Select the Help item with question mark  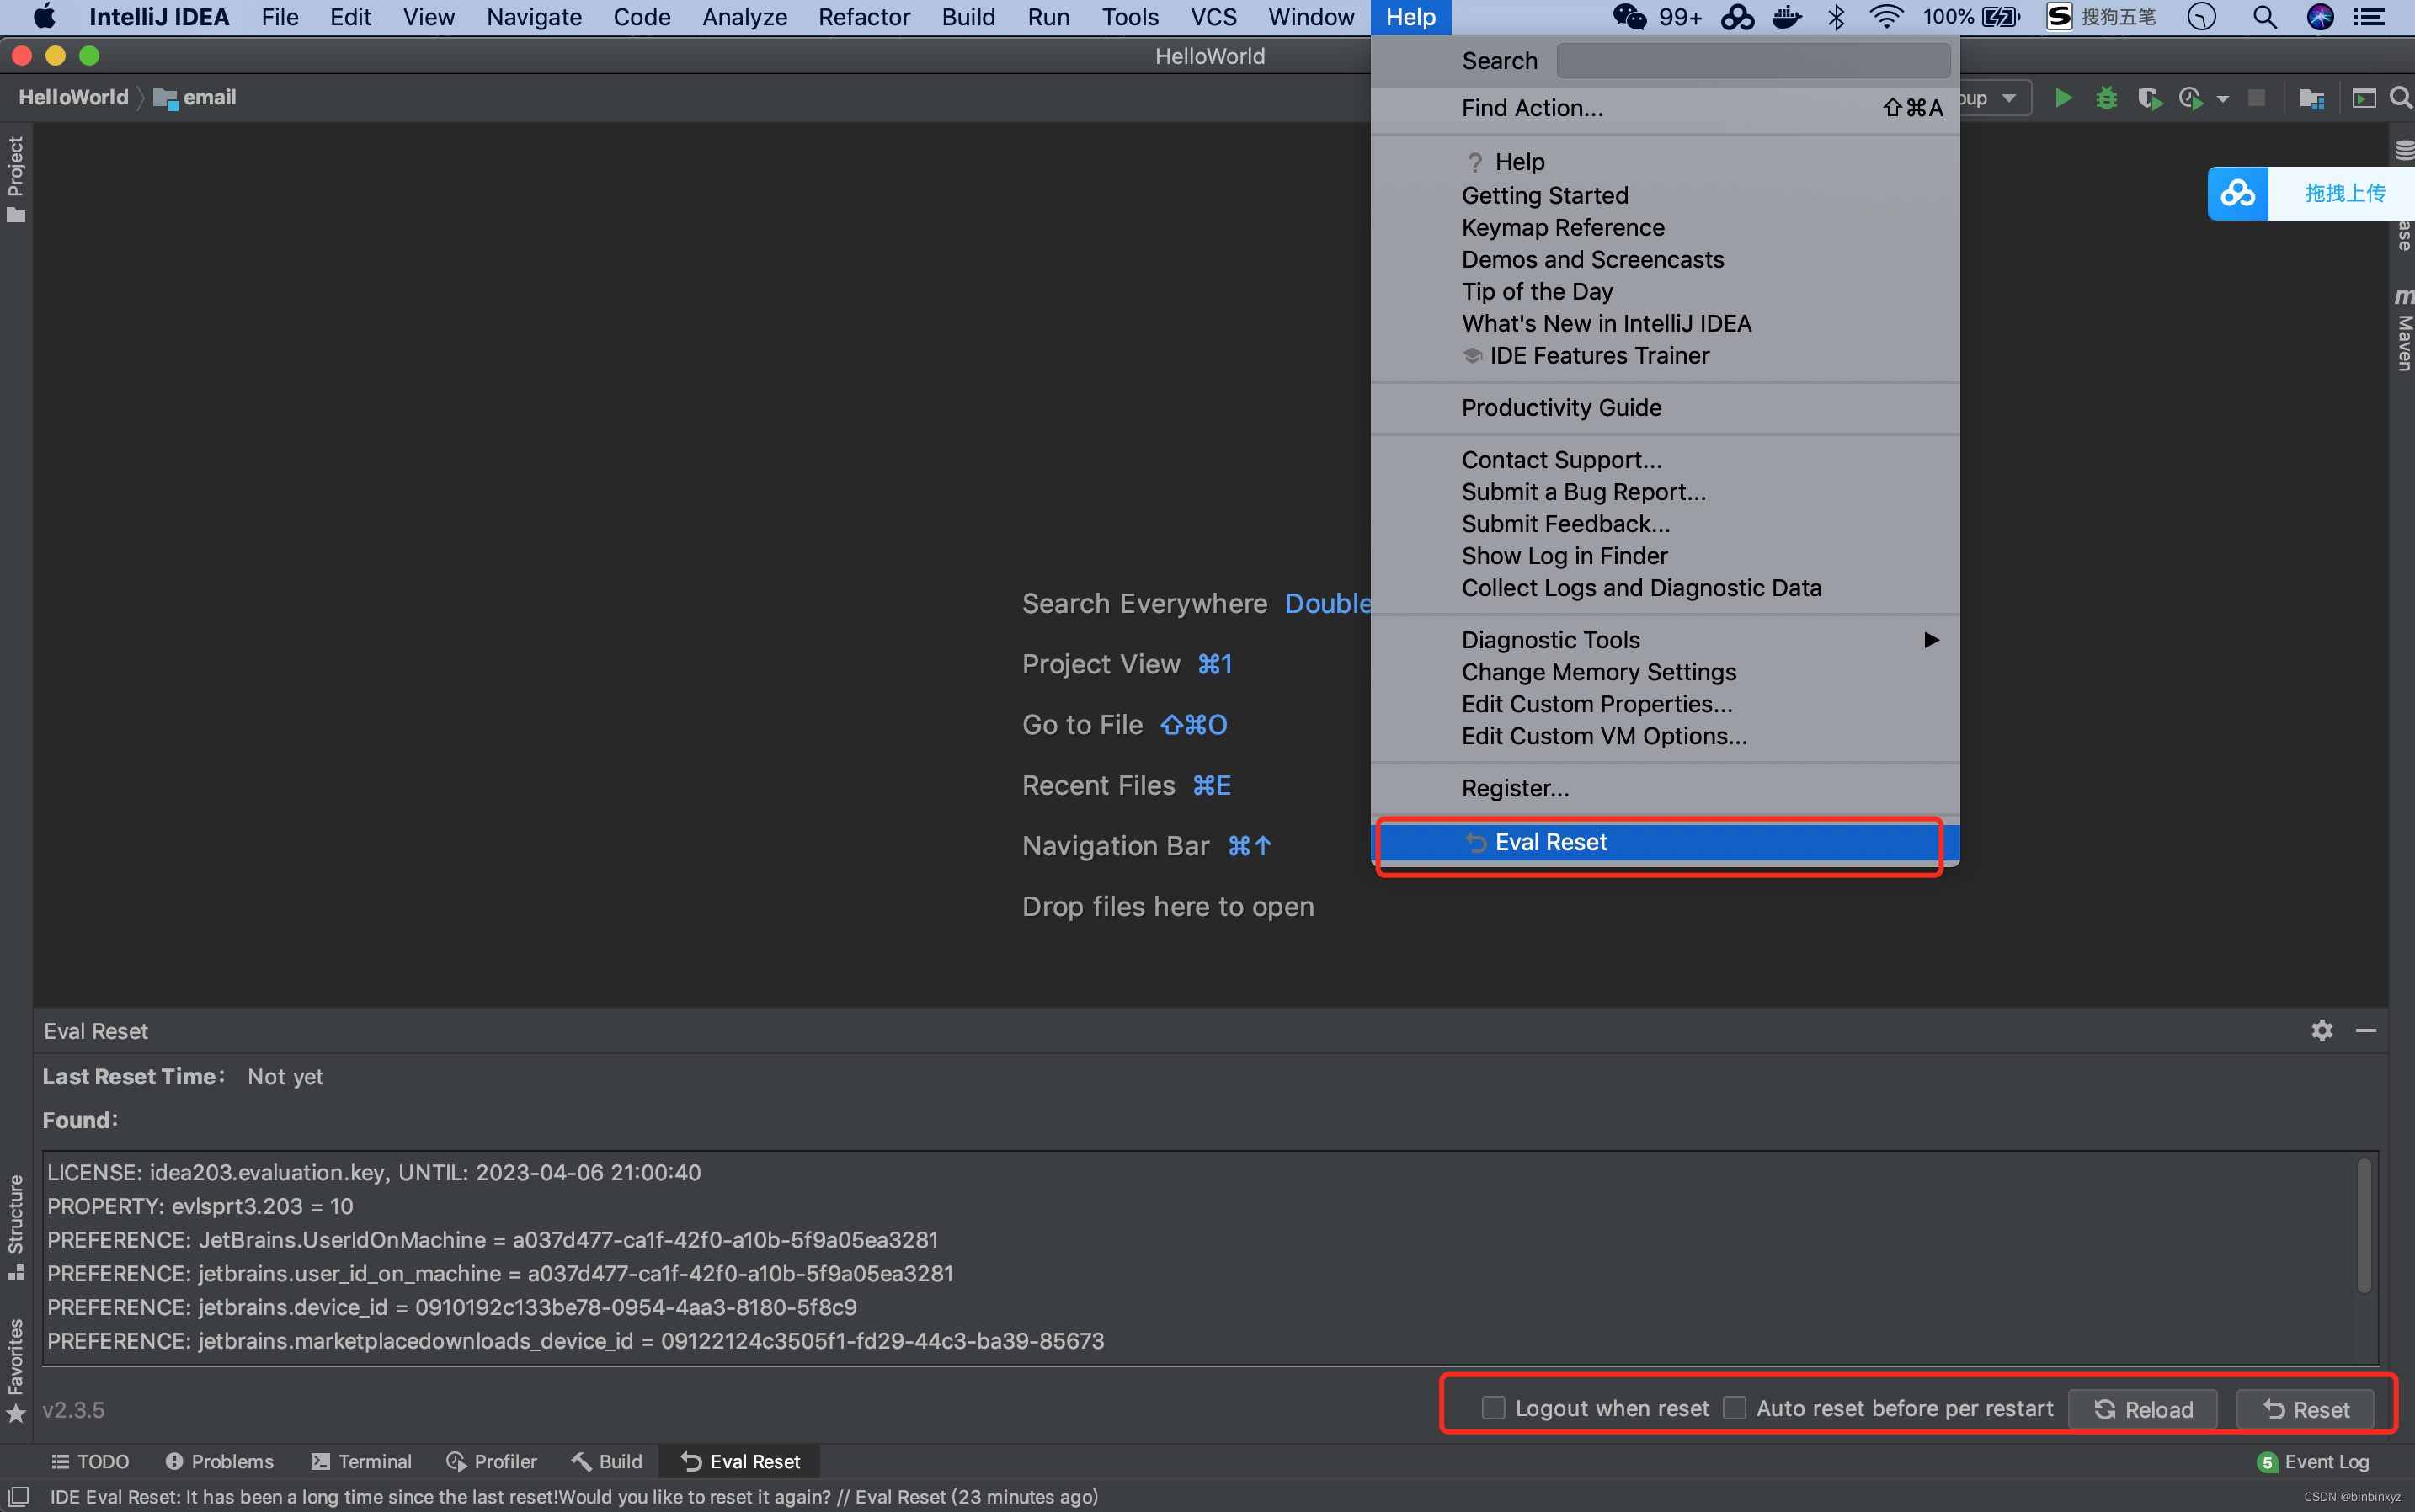pyautogui.click(x=1665, y=162)
